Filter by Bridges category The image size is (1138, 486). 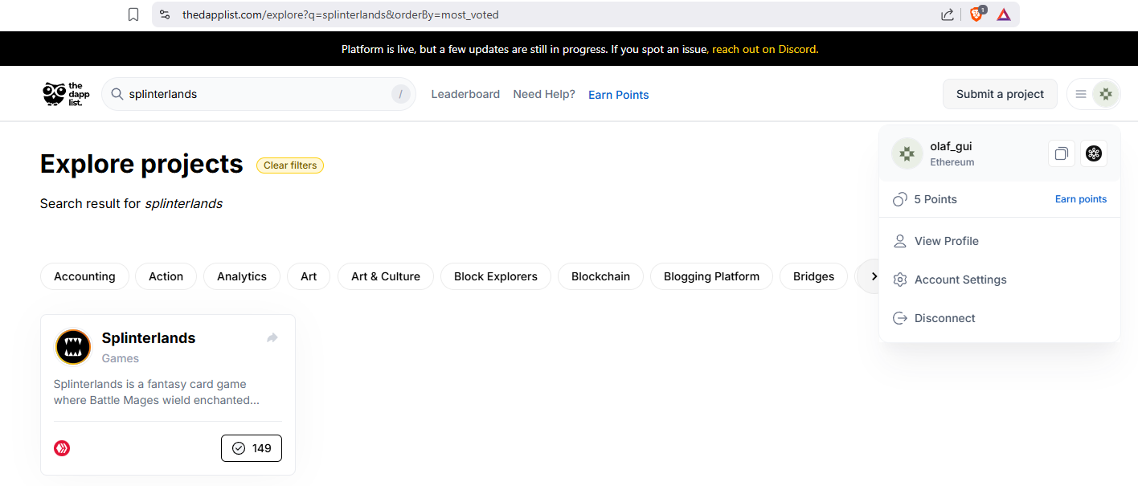coord(813,276)
